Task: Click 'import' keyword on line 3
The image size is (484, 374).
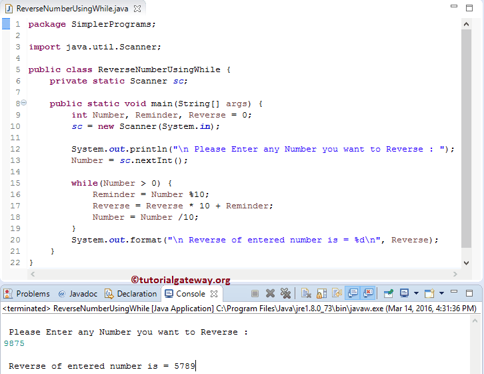Action: coord(45,47)
